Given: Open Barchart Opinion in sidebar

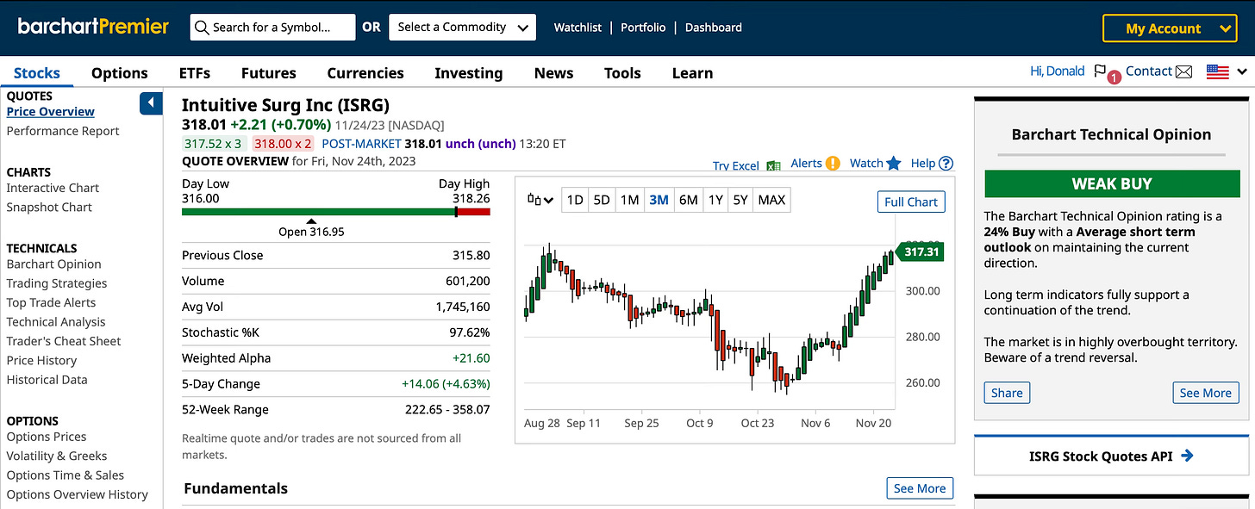Looking at the screenshot, I should (53, 264).
